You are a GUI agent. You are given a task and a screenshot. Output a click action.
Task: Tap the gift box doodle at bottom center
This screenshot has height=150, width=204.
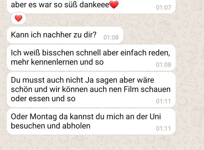pos(77,143)
